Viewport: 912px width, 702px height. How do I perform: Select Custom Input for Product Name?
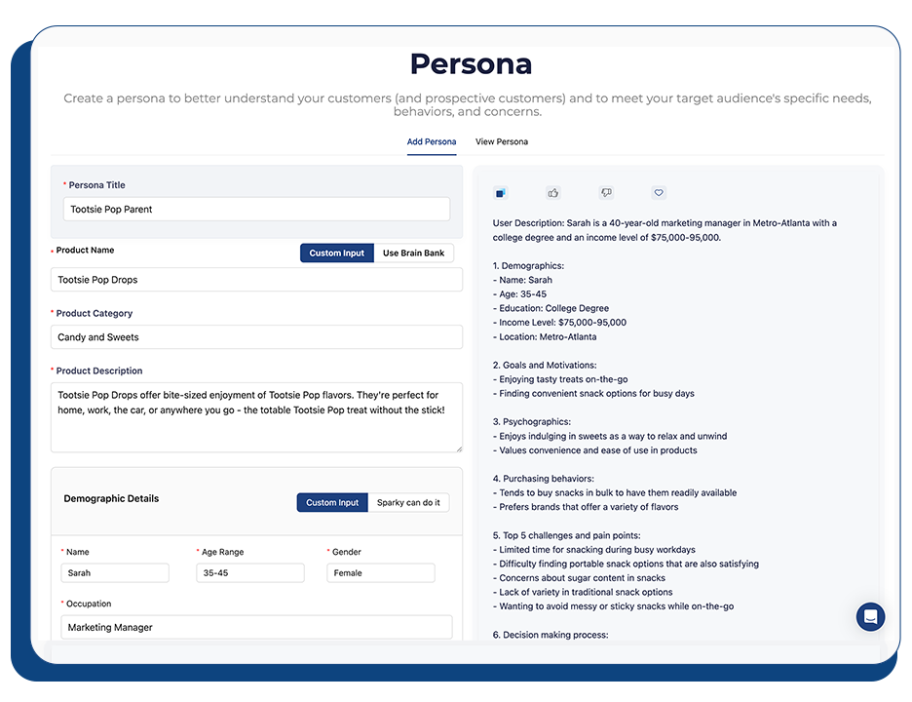click(x=336, y=253)
